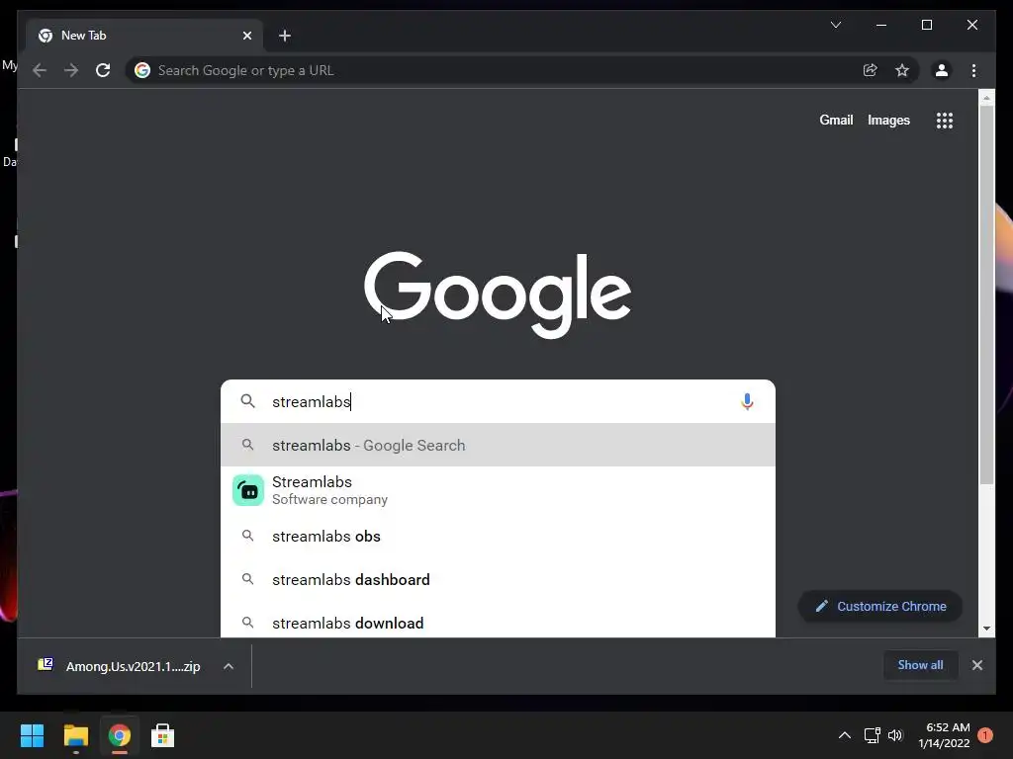Open the taskbar clock and date
Image resolution: width=1013 pixels, height=759 pixels.
tap(944, 735)
